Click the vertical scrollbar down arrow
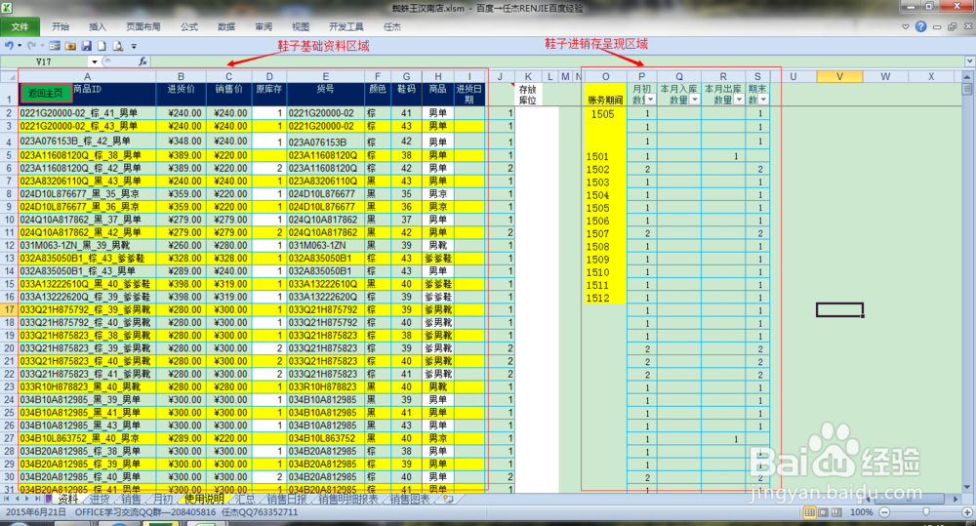The height and width of the screenshot is (526, 976). click(x=967, y=487)
